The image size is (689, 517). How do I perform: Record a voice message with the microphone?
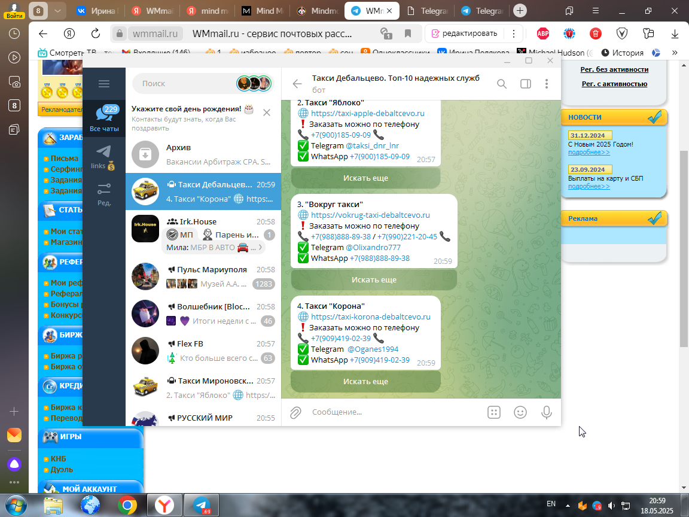click(x=547, y=412)
